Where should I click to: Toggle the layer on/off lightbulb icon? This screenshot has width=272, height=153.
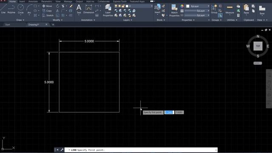[x=116, y=6]
